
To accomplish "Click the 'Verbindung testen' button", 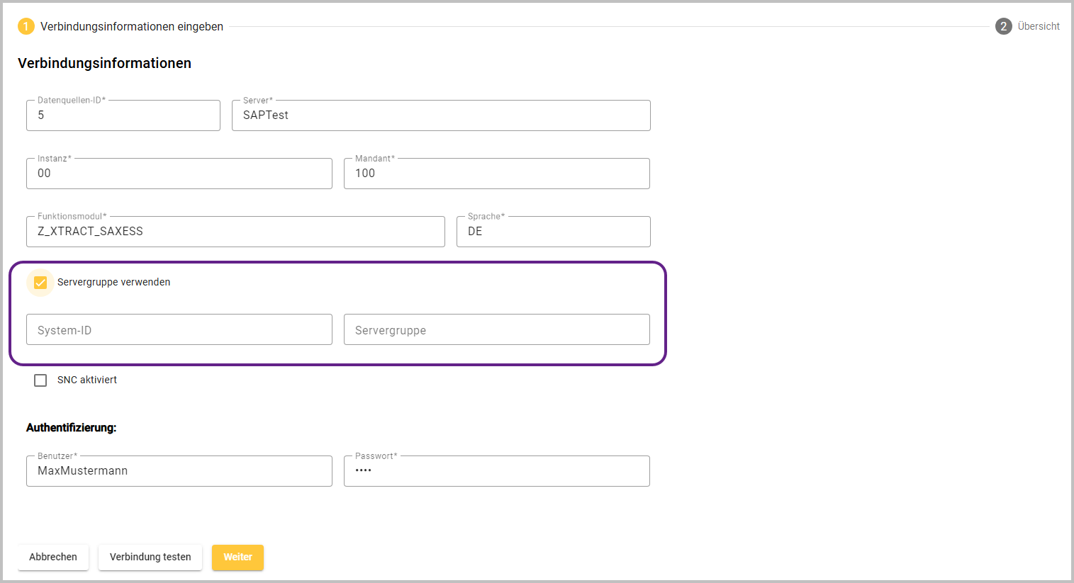I will (x=150, y=557).
